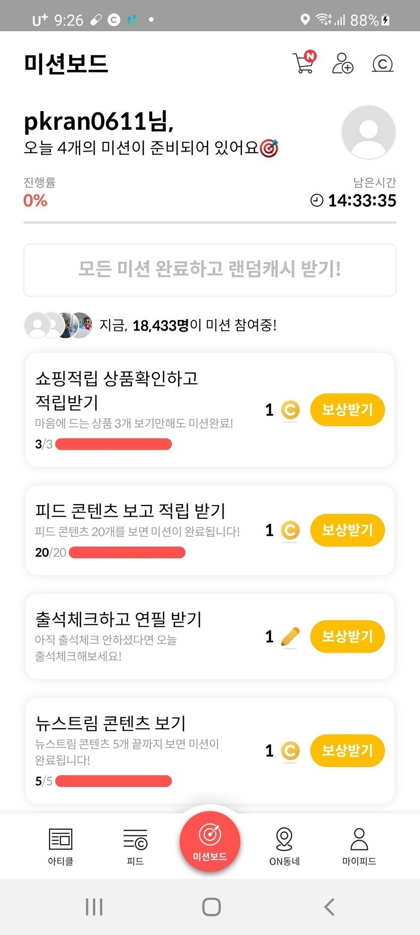Open the cash coin balance icon

pos(383,63)
